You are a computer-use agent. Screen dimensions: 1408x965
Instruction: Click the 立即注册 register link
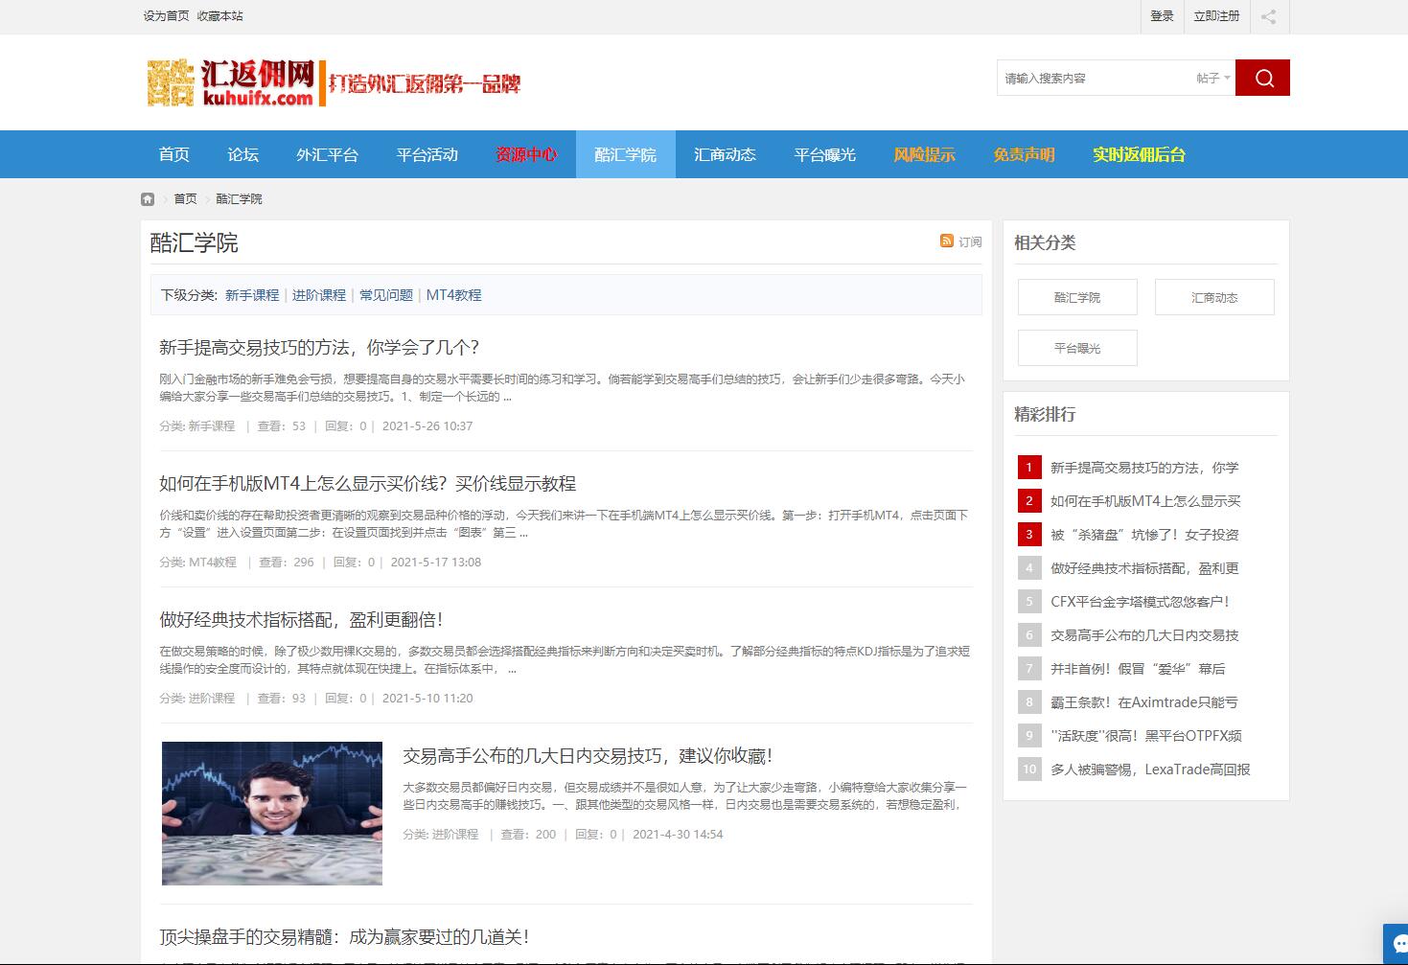(x=1216, y=16)
